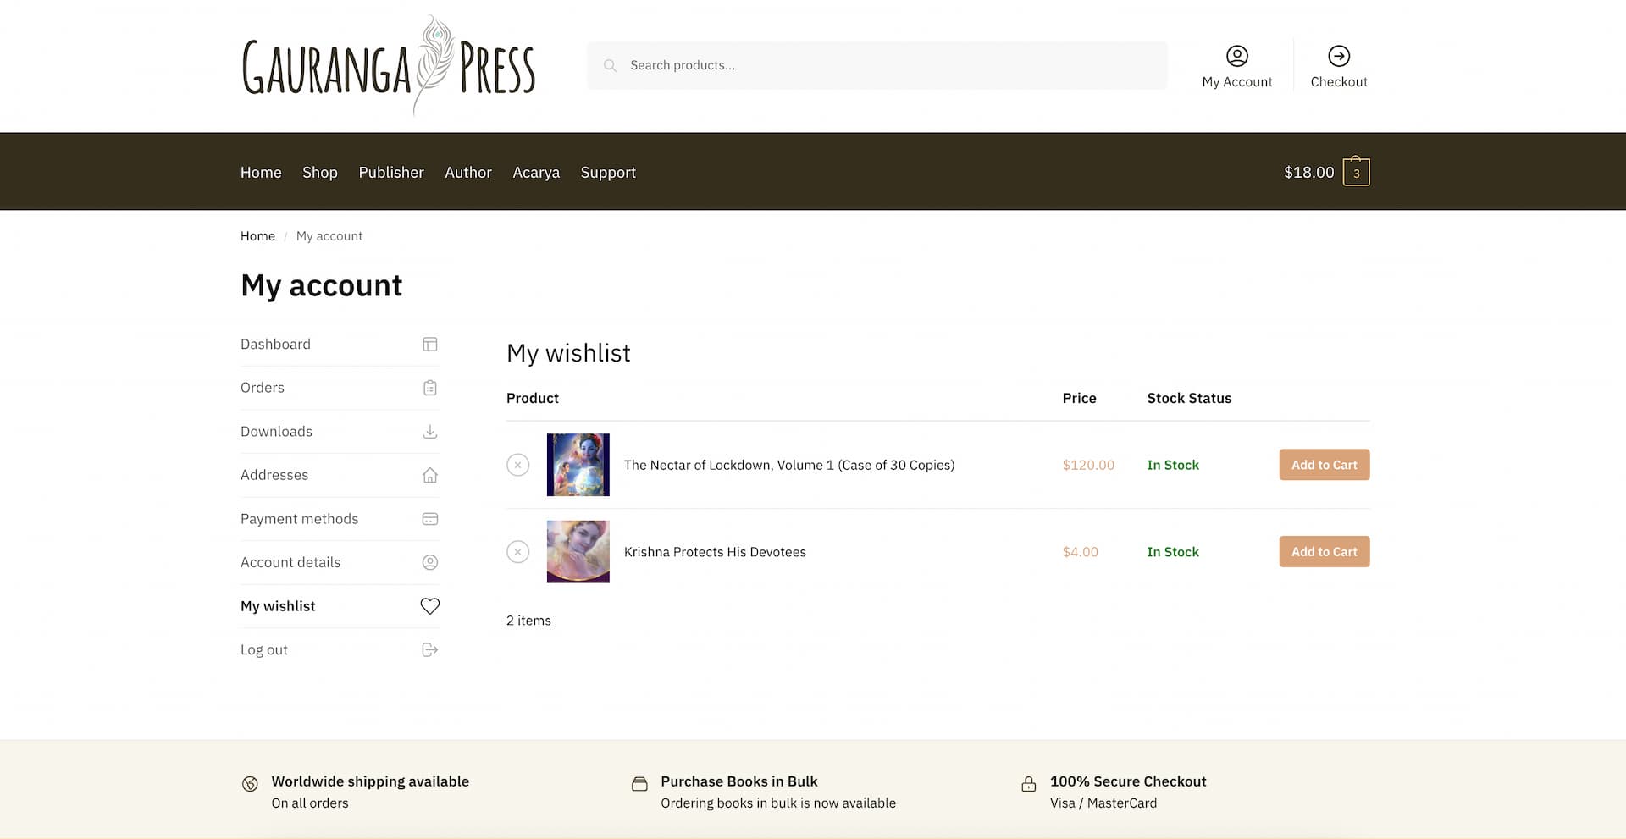Add Nectar of Lockdown to cart
The image size is (1626, 839).
pyautogui.click(x=1324, y=465)
